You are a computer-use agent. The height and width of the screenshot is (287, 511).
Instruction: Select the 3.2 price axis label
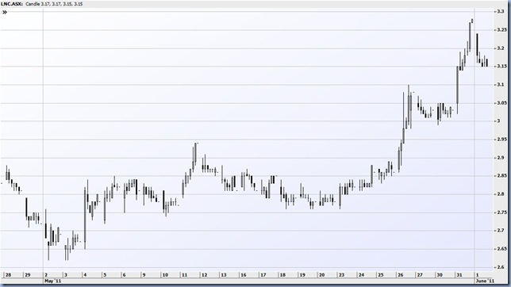(x=500, y=48)
